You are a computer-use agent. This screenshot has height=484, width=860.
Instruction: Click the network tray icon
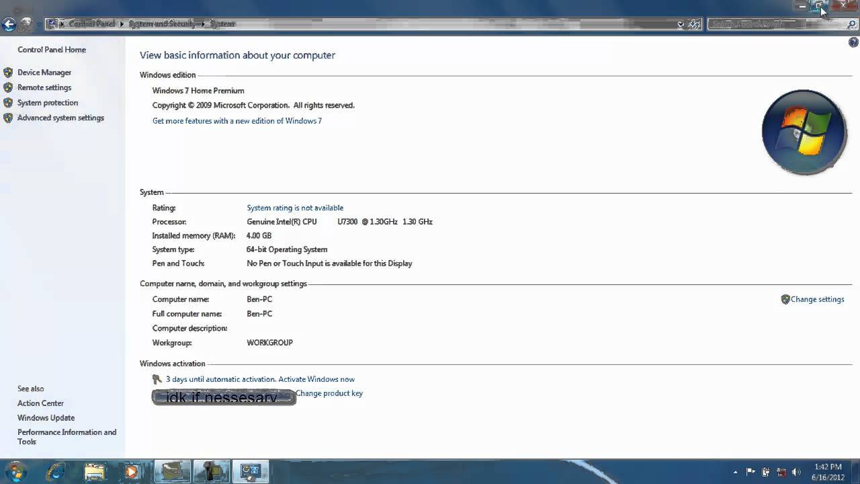[x=781, y=472]
